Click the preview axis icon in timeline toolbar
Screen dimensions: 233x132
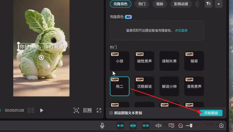(x=158, y=125)
